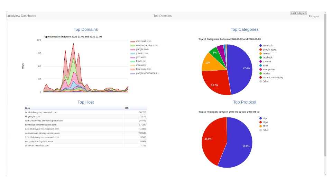Click the 43.6% red https pie slice
The height and width of the screenshot is (187, 332).
(211, 139)
